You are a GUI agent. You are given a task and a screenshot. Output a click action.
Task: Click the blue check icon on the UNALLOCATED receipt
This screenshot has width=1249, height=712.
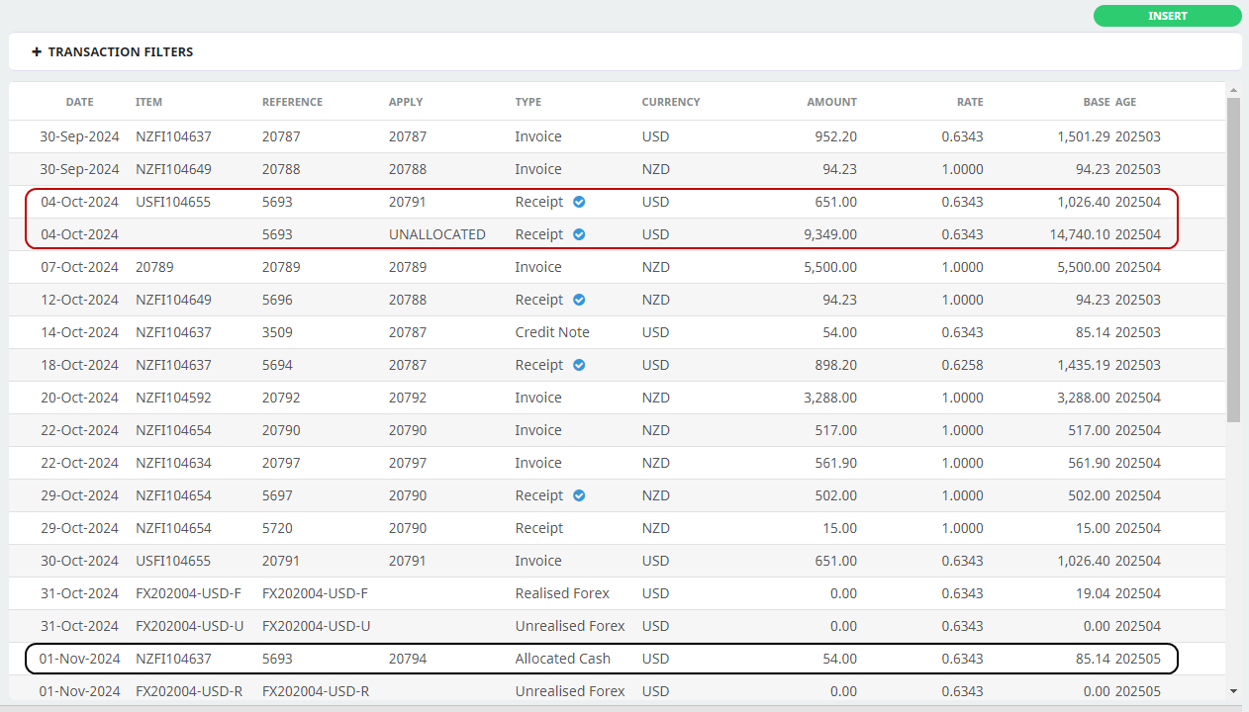(579, 234)
